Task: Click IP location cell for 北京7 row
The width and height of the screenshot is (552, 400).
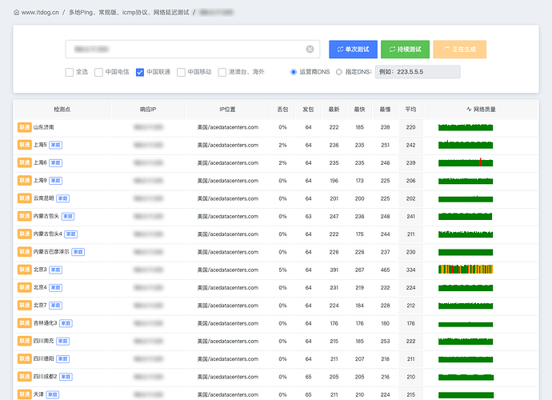Action: pos(228,306)
